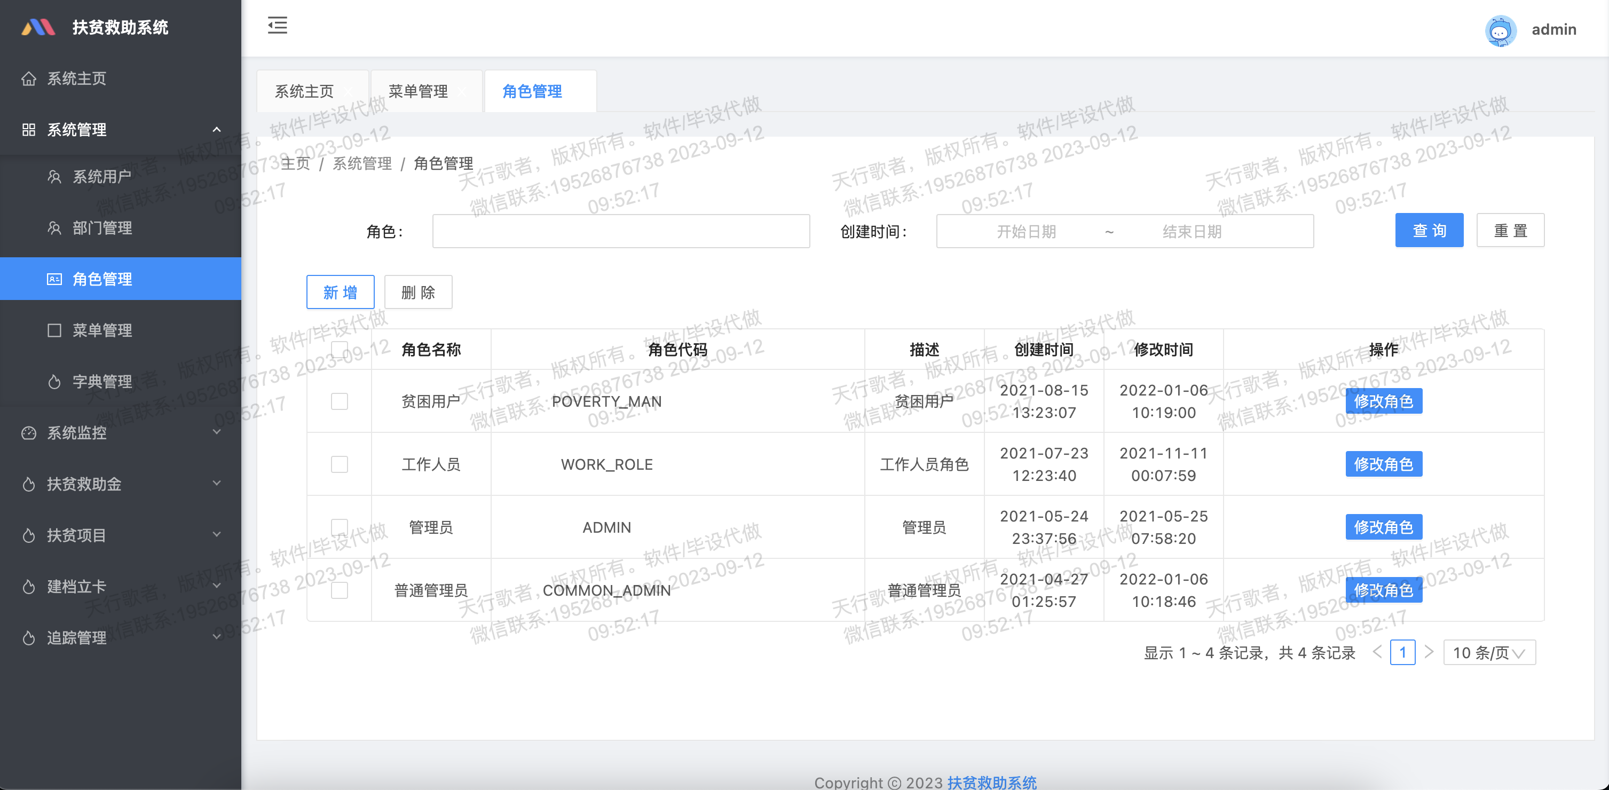The height and width of the screenshot is (790, 1609).
Task: Click the 删除 delete button
Action: (x=418, y=293)
